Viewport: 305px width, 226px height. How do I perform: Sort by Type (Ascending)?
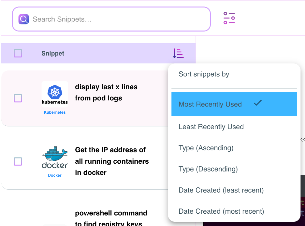[206, 148]
